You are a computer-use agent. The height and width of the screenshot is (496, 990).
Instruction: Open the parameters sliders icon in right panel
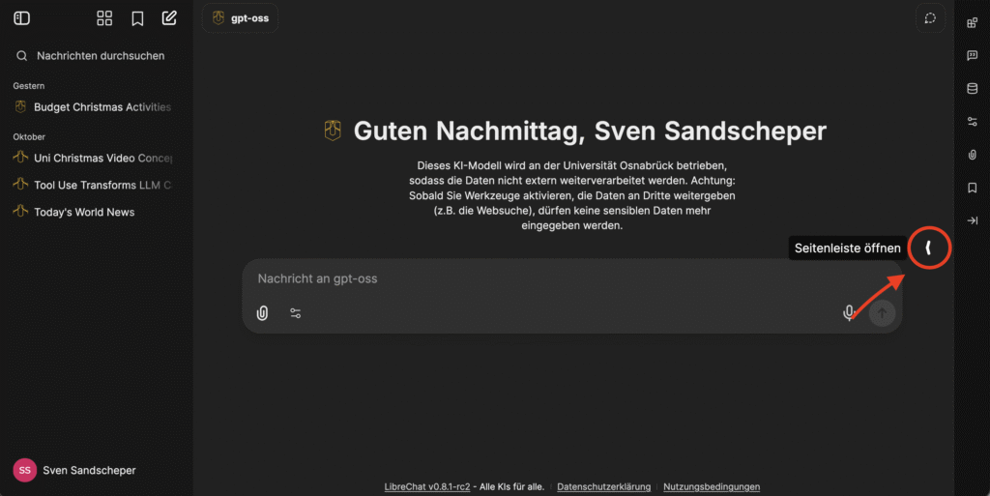973,122
